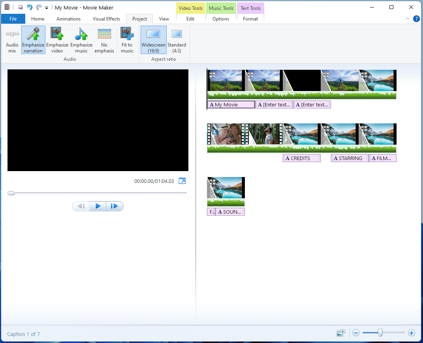Click the Previous frame button
The image size is (423, 343).
[x=81, y=206]
